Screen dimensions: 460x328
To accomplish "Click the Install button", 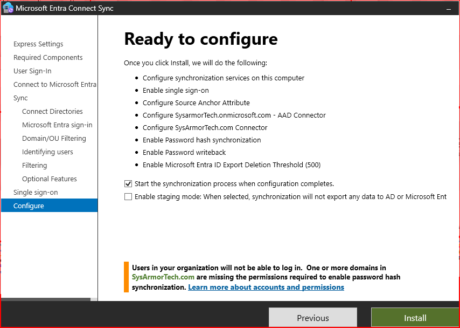I will click(x=415, y=318).
